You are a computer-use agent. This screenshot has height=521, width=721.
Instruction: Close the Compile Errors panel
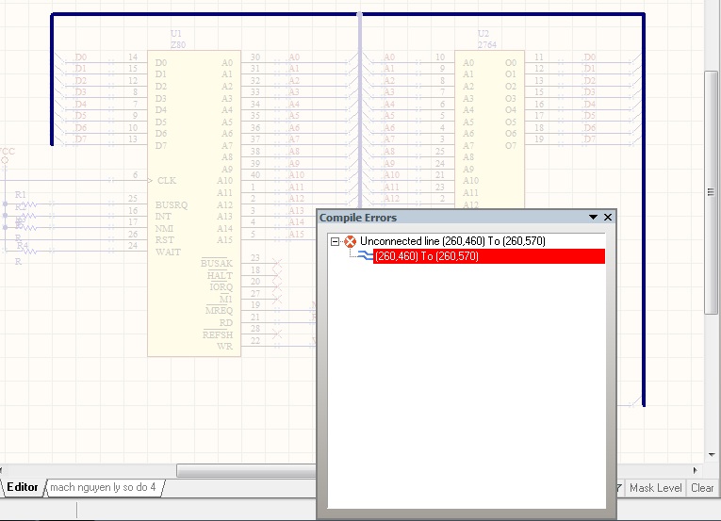tap(608, 217)
